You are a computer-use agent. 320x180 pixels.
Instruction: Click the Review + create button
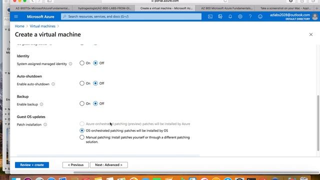(x=32, y=165)
